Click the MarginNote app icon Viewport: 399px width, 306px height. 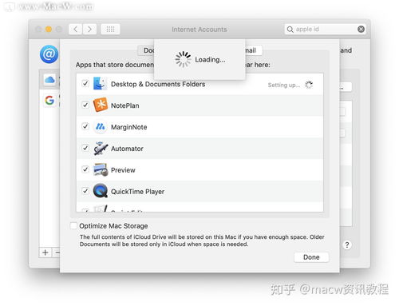[101, 126]
